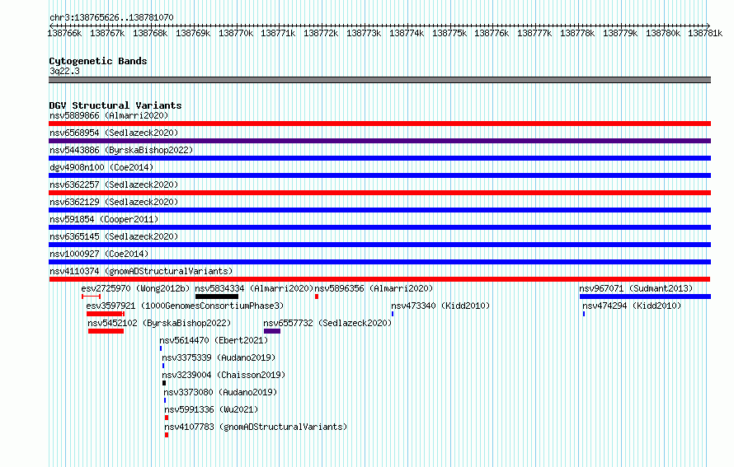The width and height of the screenshot is (734, 467).
Task: Click the blue tick under nsv473340
Action: click(x=393, y=314)
